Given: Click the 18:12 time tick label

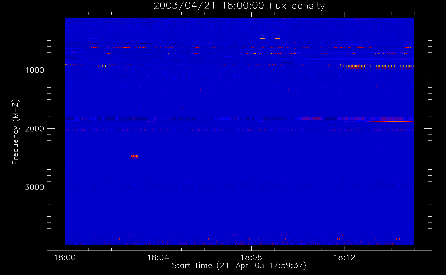Looking at the screenshot, I should click(x=345, y=258).
